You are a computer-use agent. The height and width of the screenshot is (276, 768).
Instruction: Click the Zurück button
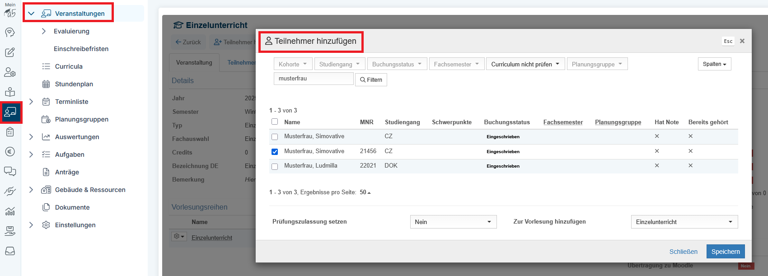[188, 42]
